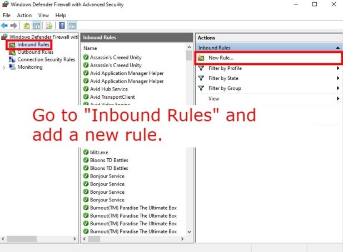The width and height of the screenshot is (343, 252).
Task: Select the first Bloons TD Battles rule
Action: click(109, 160)
